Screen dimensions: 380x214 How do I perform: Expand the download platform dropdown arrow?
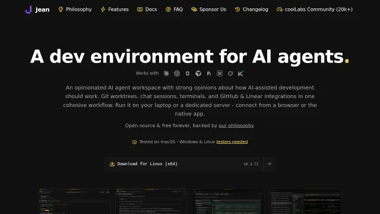[x=270, y=164]
